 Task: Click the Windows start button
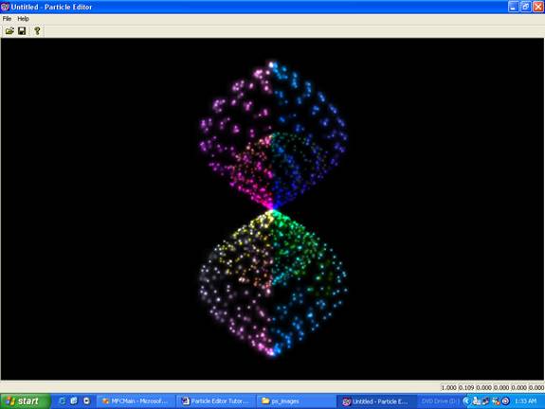[x=25, y=401]
